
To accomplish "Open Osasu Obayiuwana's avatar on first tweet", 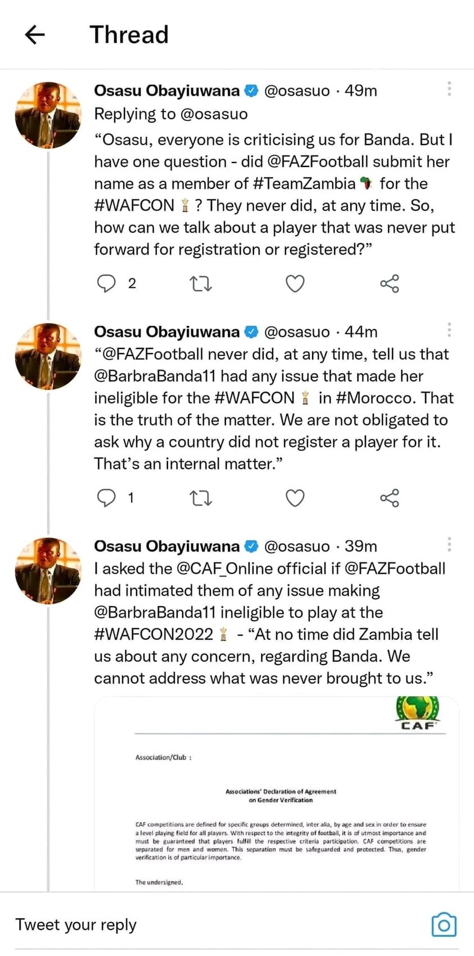I will 48,115.
